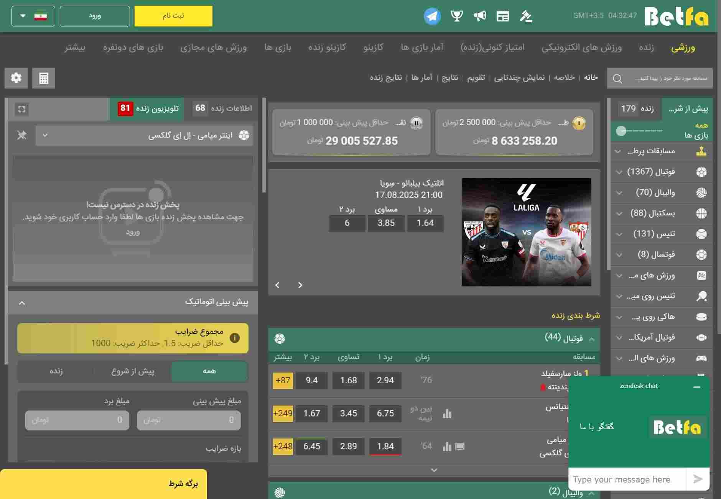Open the کازینو زنده menu item
Image resolution: width=721 pixels, height=499 pixels.
pos(327,47)
